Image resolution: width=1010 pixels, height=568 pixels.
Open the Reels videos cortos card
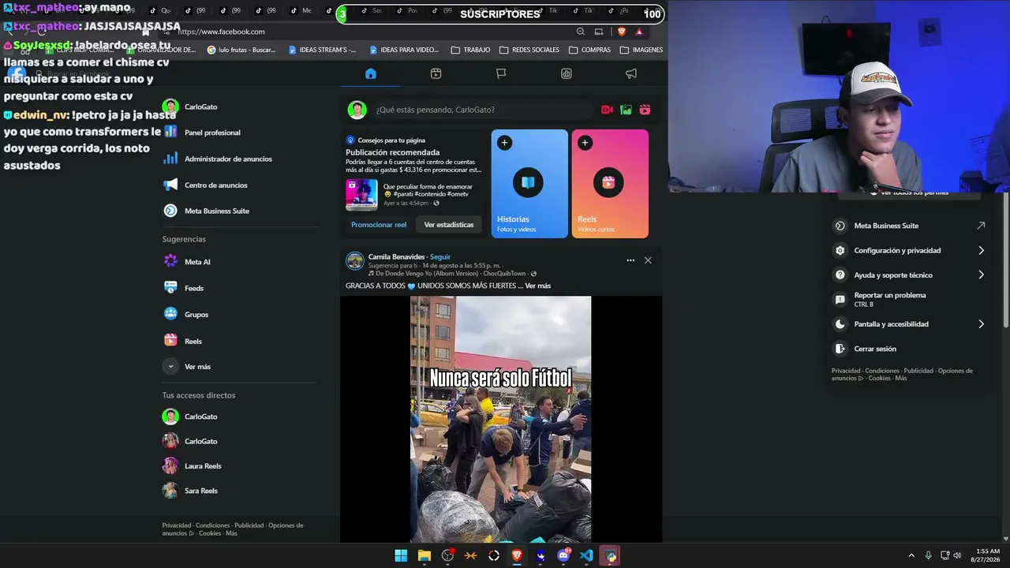(x=610, y=184)
